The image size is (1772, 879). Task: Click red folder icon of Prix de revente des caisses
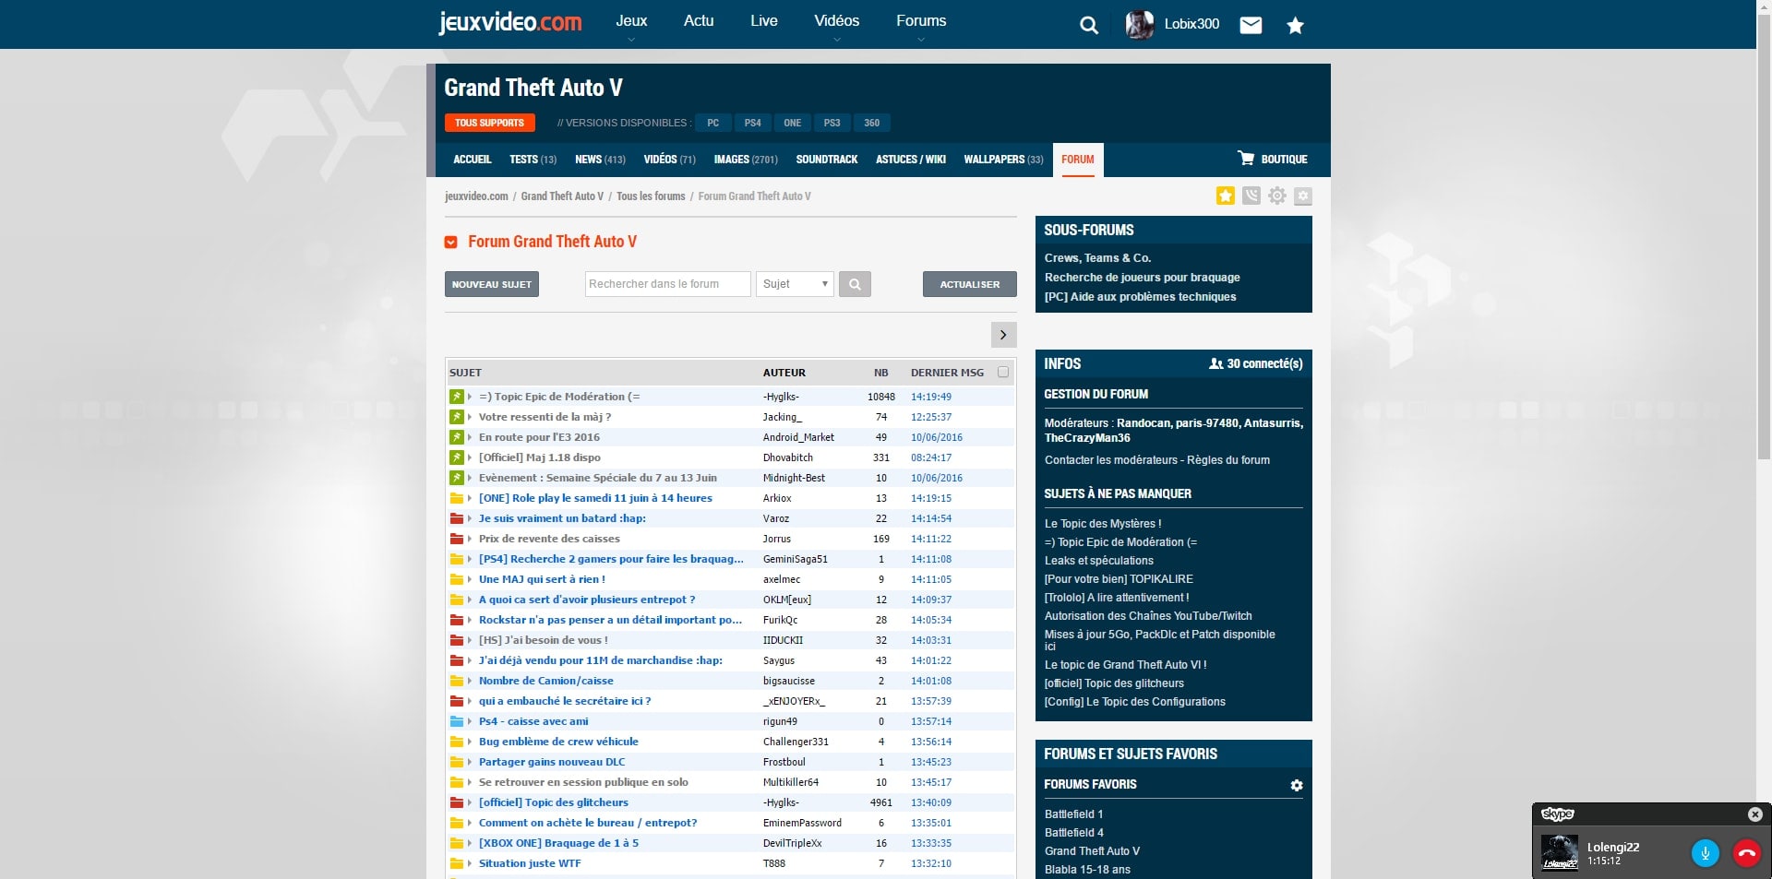pyautogui.click(x=456, y=539)
